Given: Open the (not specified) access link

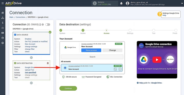Looking at the screenshot, I should pyautogui.click(x=30, y=72).
